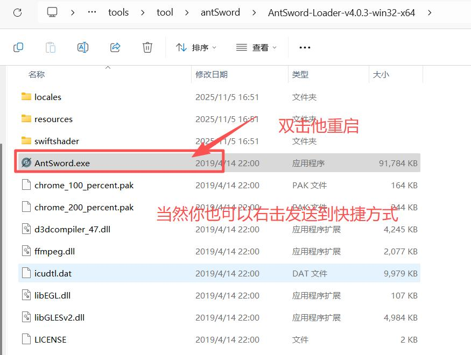Select the locales folder
471x355 pixels.
tap(219, 97)
